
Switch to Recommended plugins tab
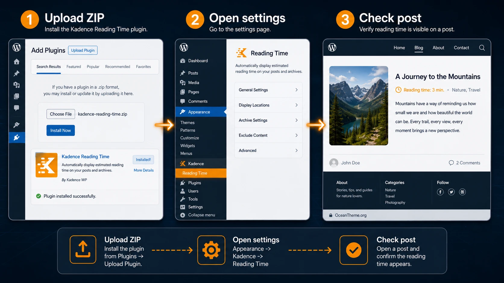[118, 67]
